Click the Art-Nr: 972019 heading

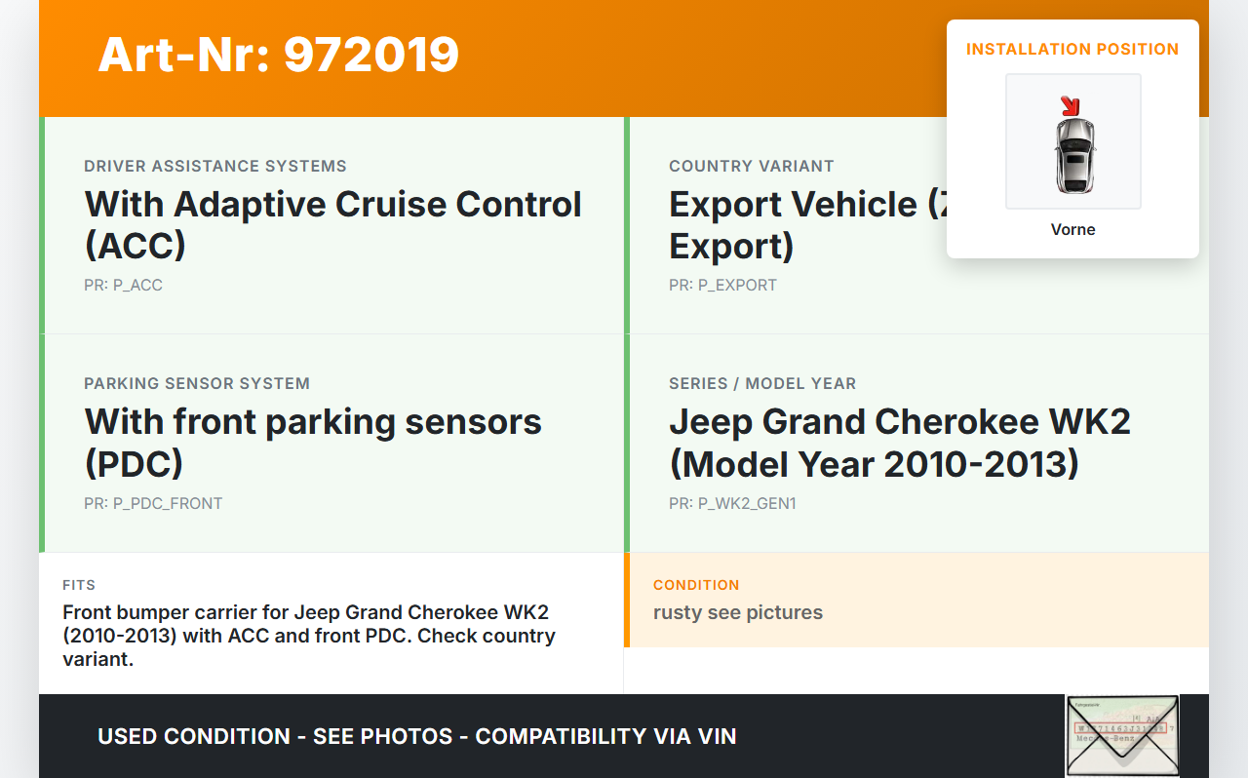[x=279, y=55]
